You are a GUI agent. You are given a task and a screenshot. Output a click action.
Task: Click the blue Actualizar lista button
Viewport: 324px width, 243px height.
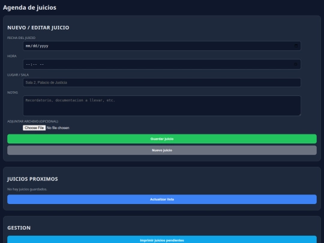click(162, 199)
